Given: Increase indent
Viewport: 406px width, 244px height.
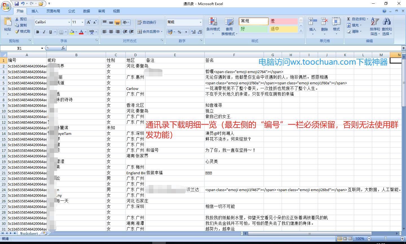Looking at the screenshot, I should click(131, 32).
